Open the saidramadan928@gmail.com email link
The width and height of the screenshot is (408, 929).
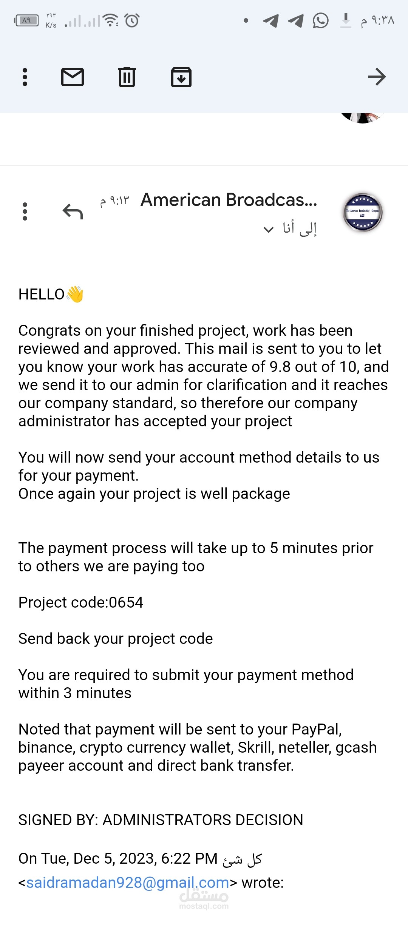(x=128, y=883)
